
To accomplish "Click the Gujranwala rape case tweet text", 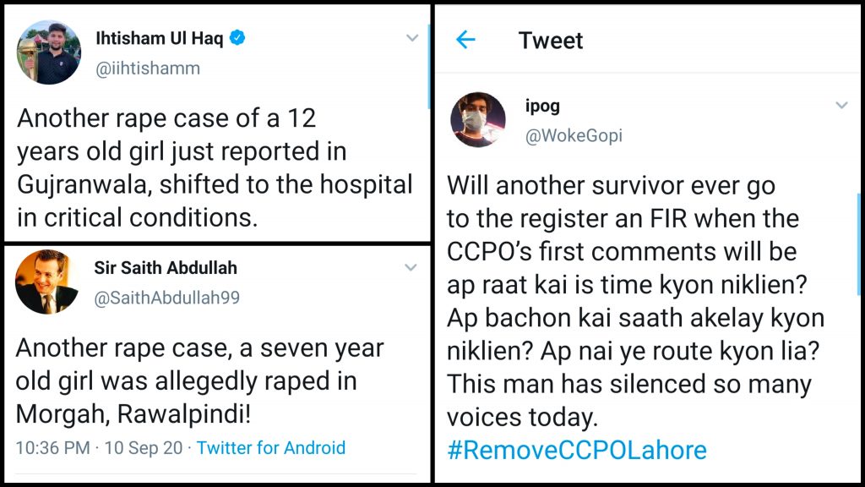I will [x=215, y=167].
